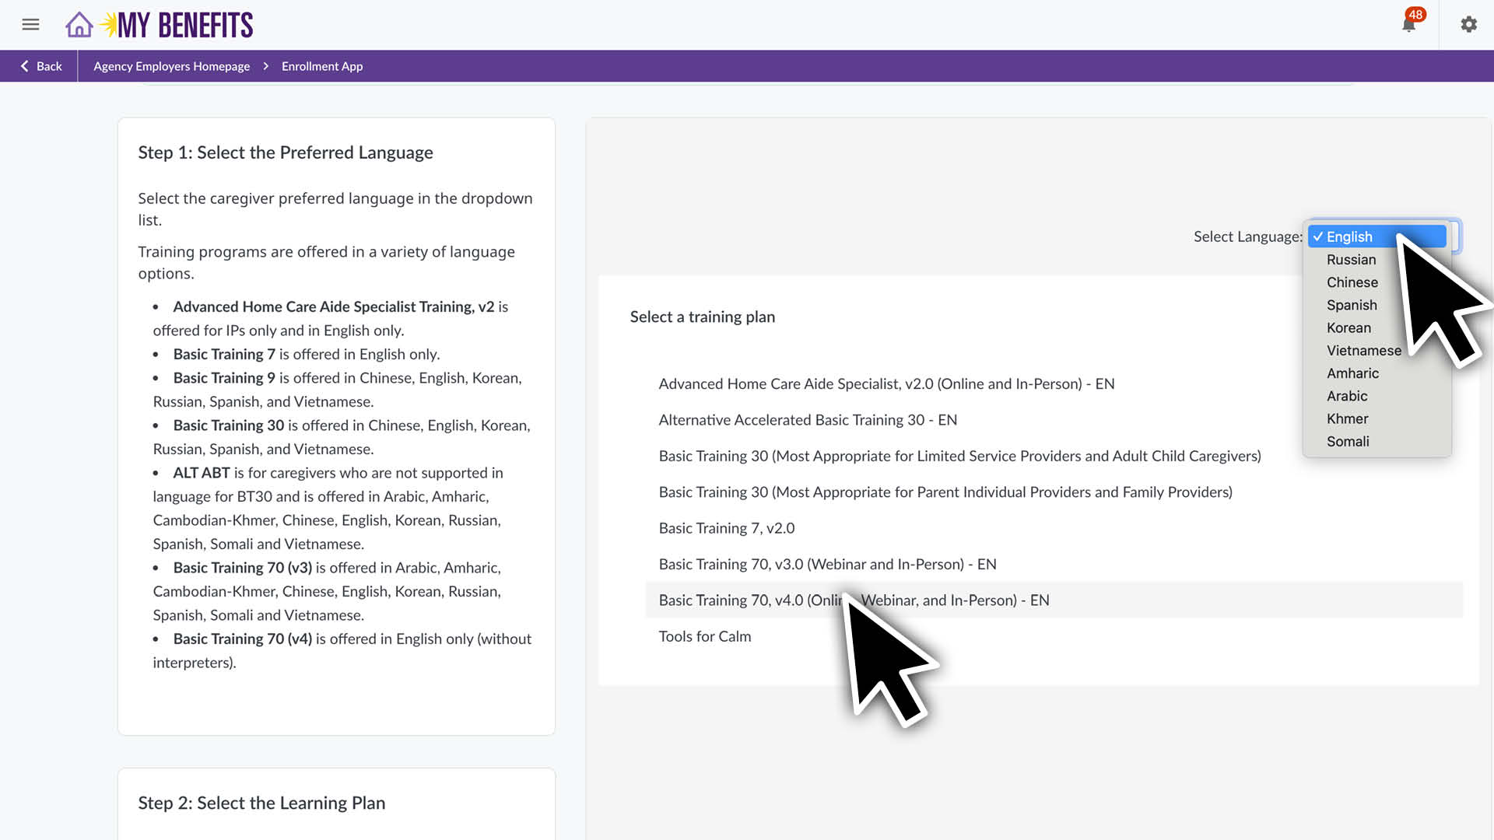The image size is (1494, 840).
Task: Choose the Tools for Calm plan
Action: click(x=704, y=636)
